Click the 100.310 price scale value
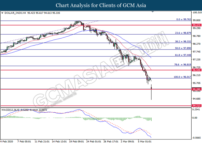Image resolution: width=202 pixels, height=144 pixels. [x=197, y=12]
